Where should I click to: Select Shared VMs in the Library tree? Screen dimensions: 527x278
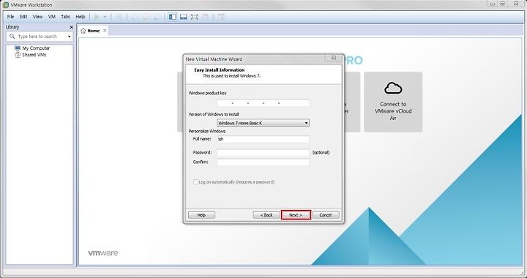34,55
